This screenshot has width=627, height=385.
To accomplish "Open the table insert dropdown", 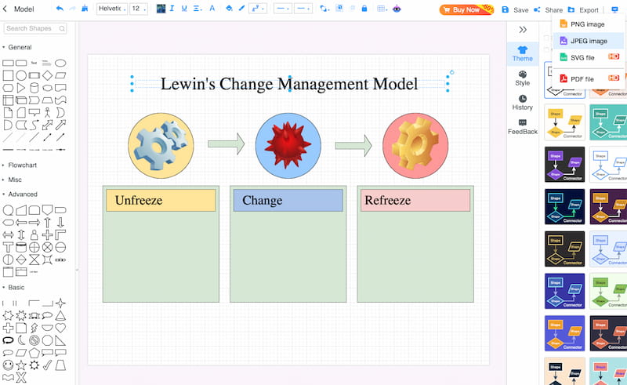I will [382, 9].
